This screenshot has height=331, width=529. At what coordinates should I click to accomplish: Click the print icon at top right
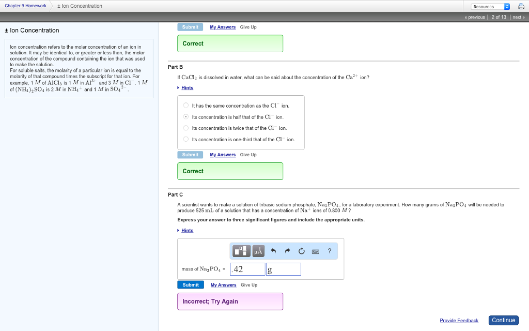(x=521, y=6)
